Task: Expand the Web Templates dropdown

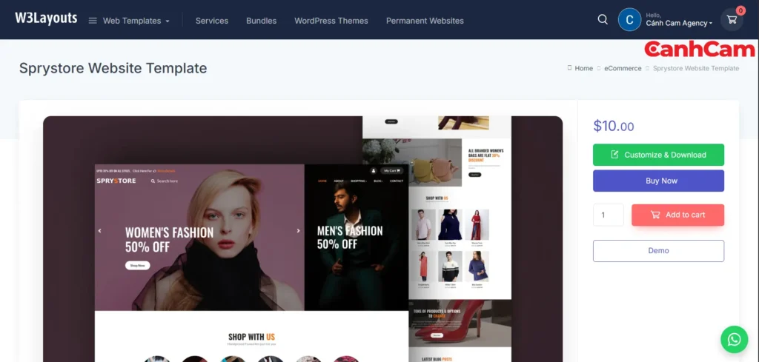Action: (x=136, y=21)
